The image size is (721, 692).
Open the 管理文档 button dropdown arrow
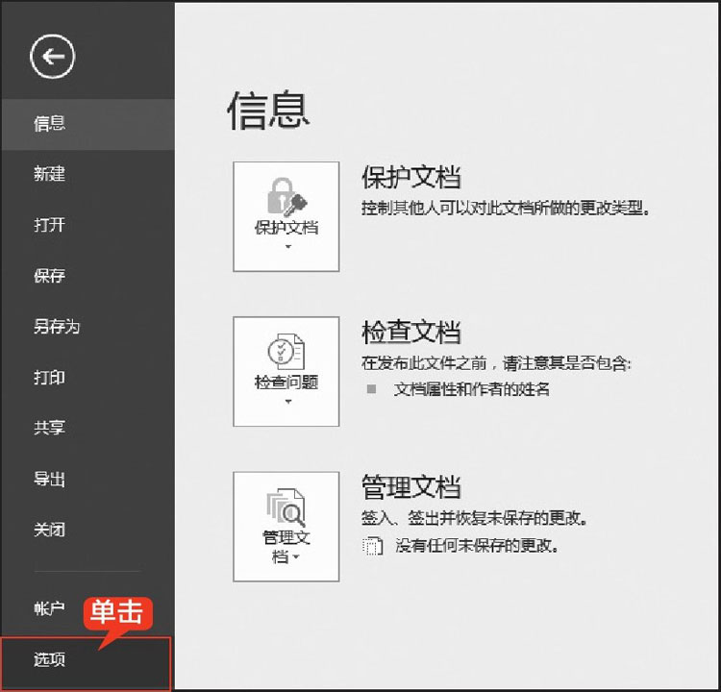point(297,557)
